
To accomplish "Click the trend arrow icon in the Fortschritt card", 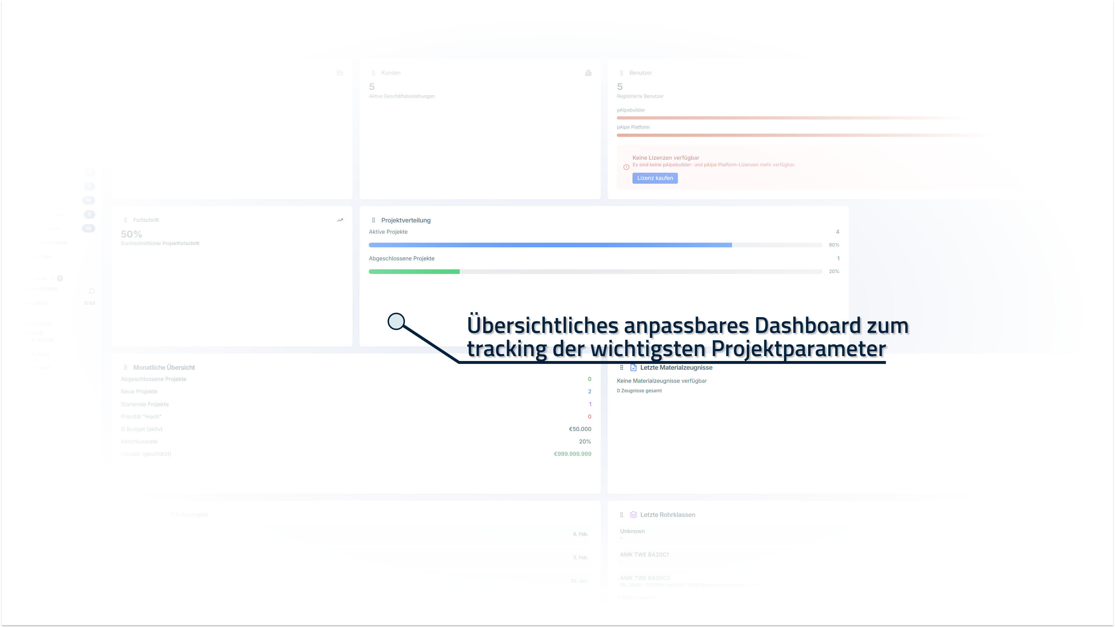I will [340, 220].
